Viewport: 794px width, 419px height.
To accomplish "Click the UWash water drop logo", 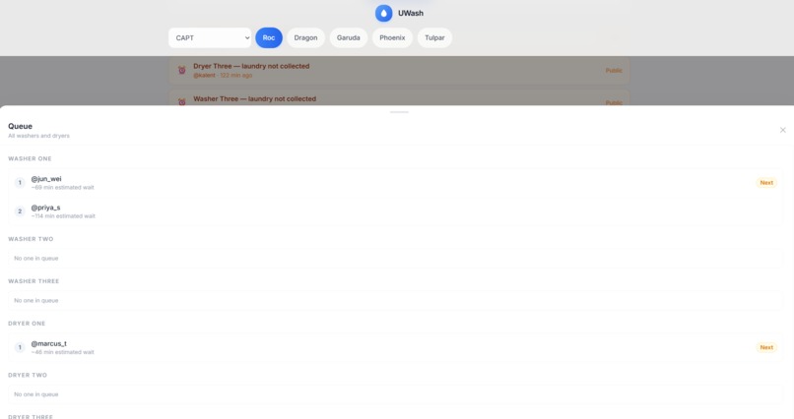I will pyautogui.click(x=383, y=13).
